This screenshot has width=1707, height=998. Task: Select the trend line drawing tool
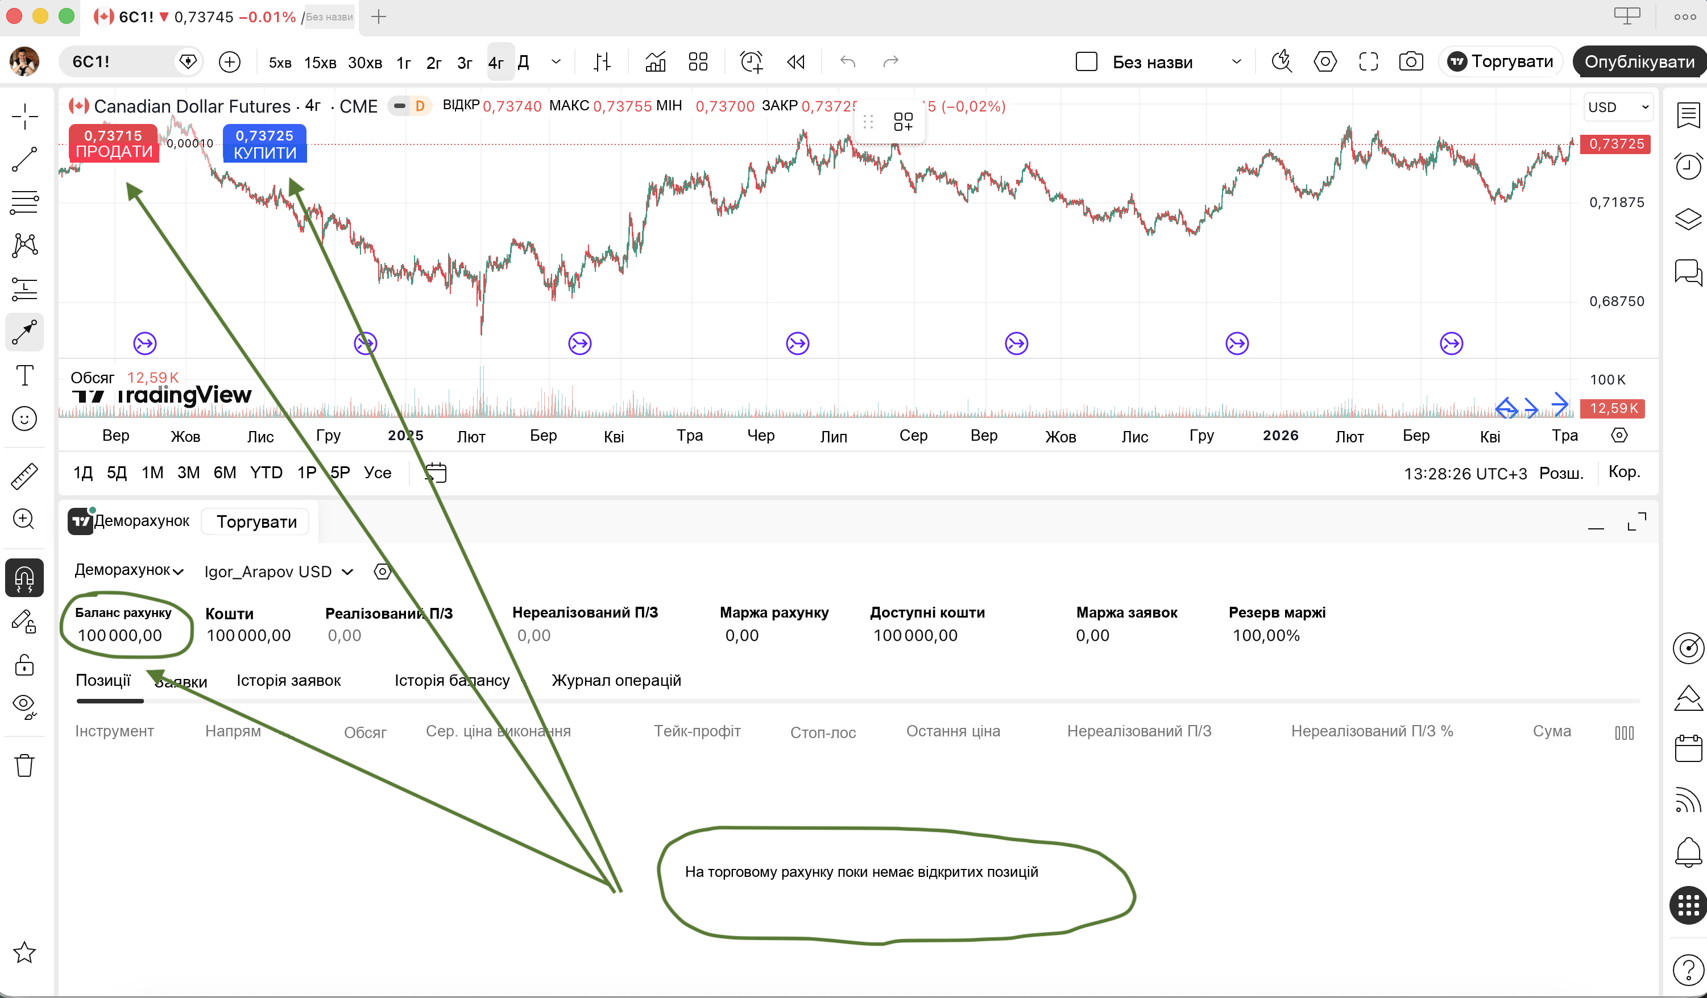click(x=24, y=160)
